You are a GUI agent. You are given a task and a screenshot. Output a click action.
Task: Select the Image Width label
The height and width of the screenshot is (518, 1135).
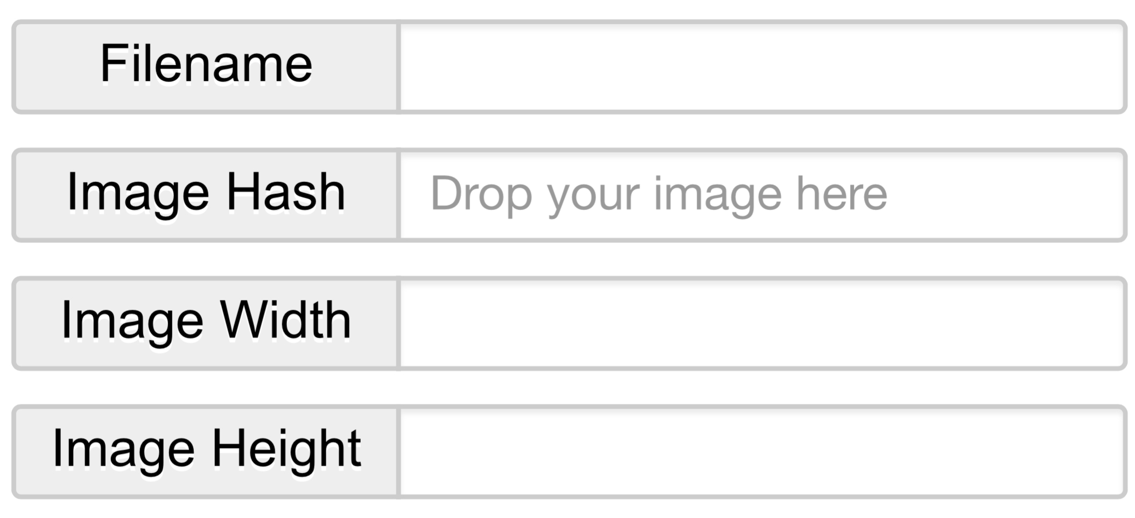pos(206,321)
